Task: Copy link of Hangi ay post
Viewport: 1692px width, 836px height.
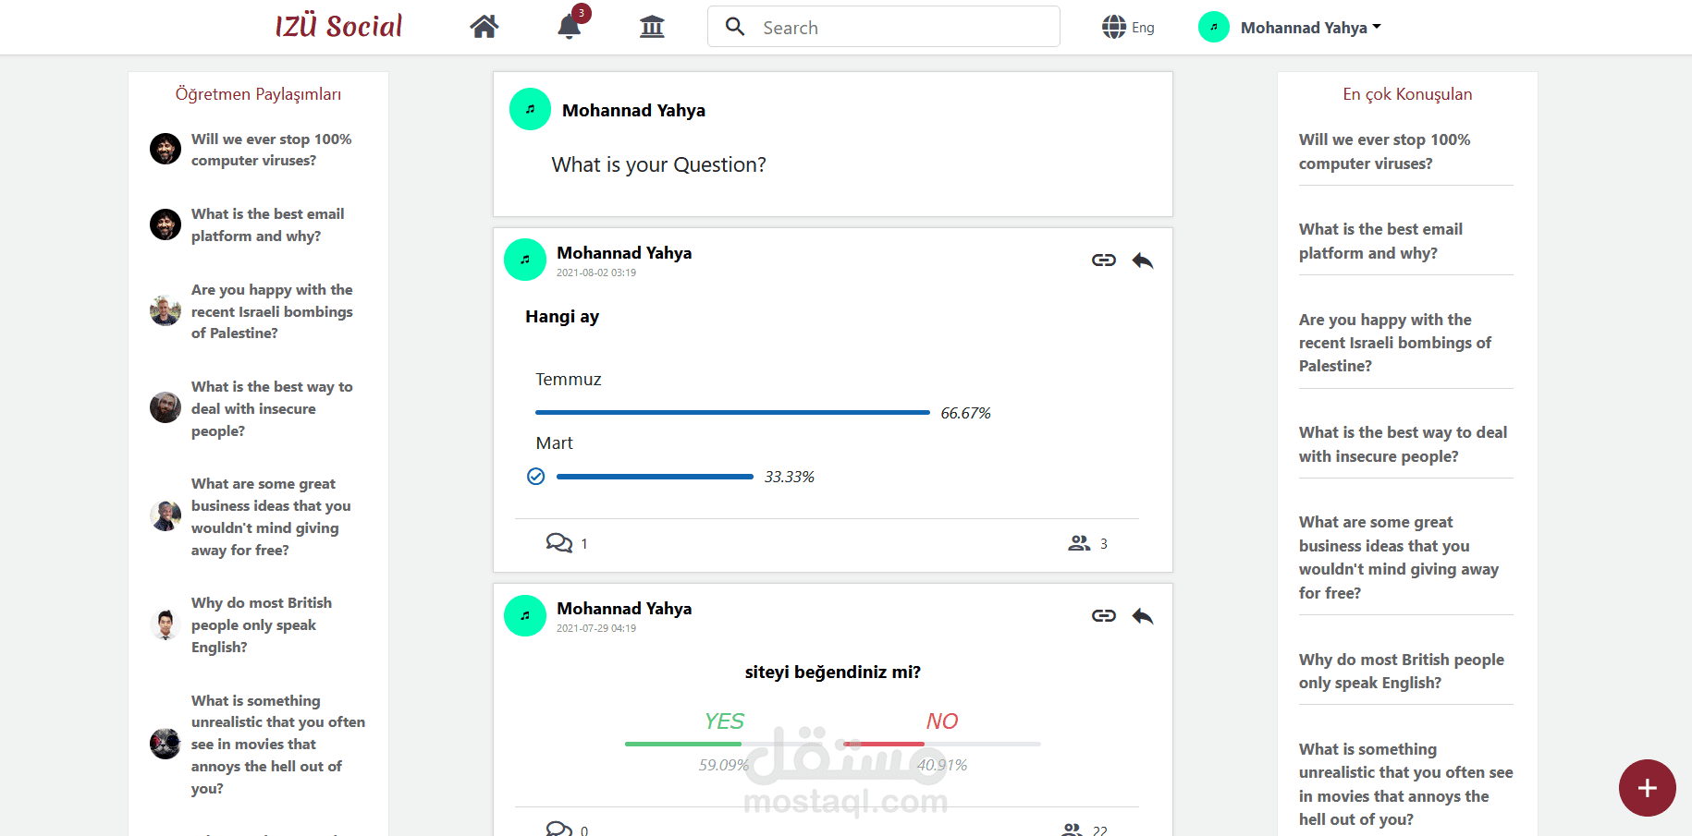Action: [1103, 260]
